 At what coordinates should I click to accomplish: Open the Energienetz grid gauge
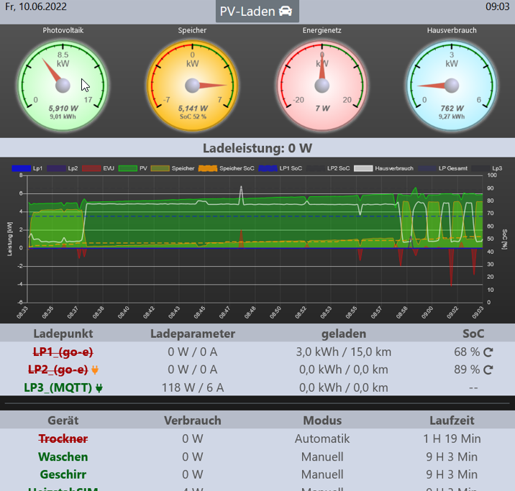click(x=322, y=86)
